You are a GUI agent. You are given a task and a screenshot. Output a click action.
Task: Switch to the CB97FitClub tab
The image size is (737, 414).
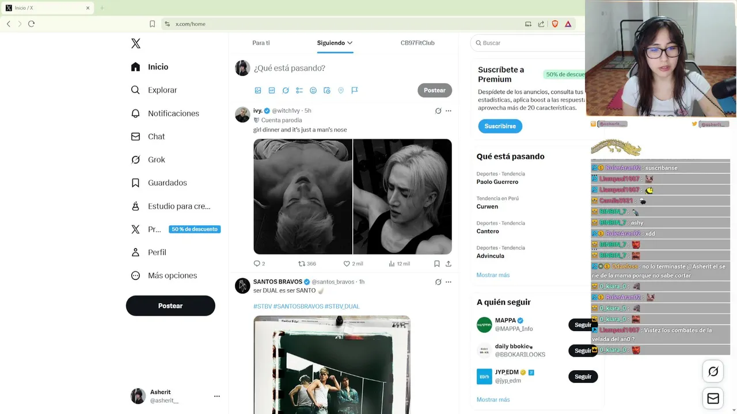pos(417,43)
